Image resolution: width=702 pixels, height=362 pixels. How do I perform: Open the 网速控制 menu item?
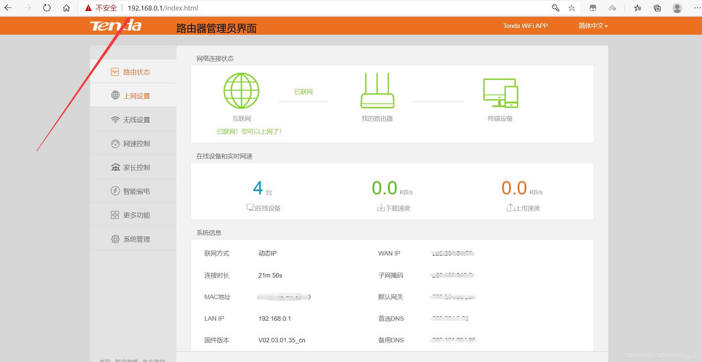coord(133,143)
